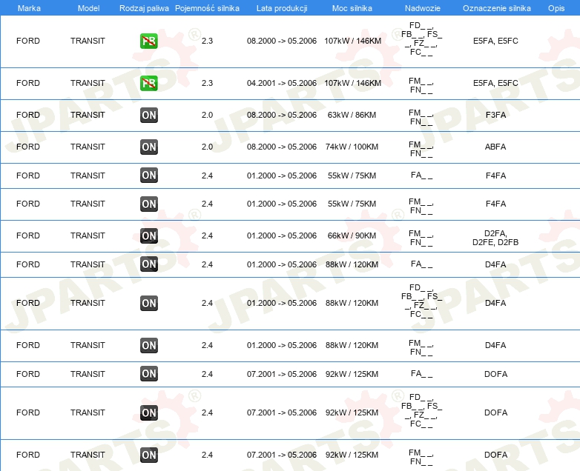Click the ON icon in the D4FA FA__ row

(148, 264)
